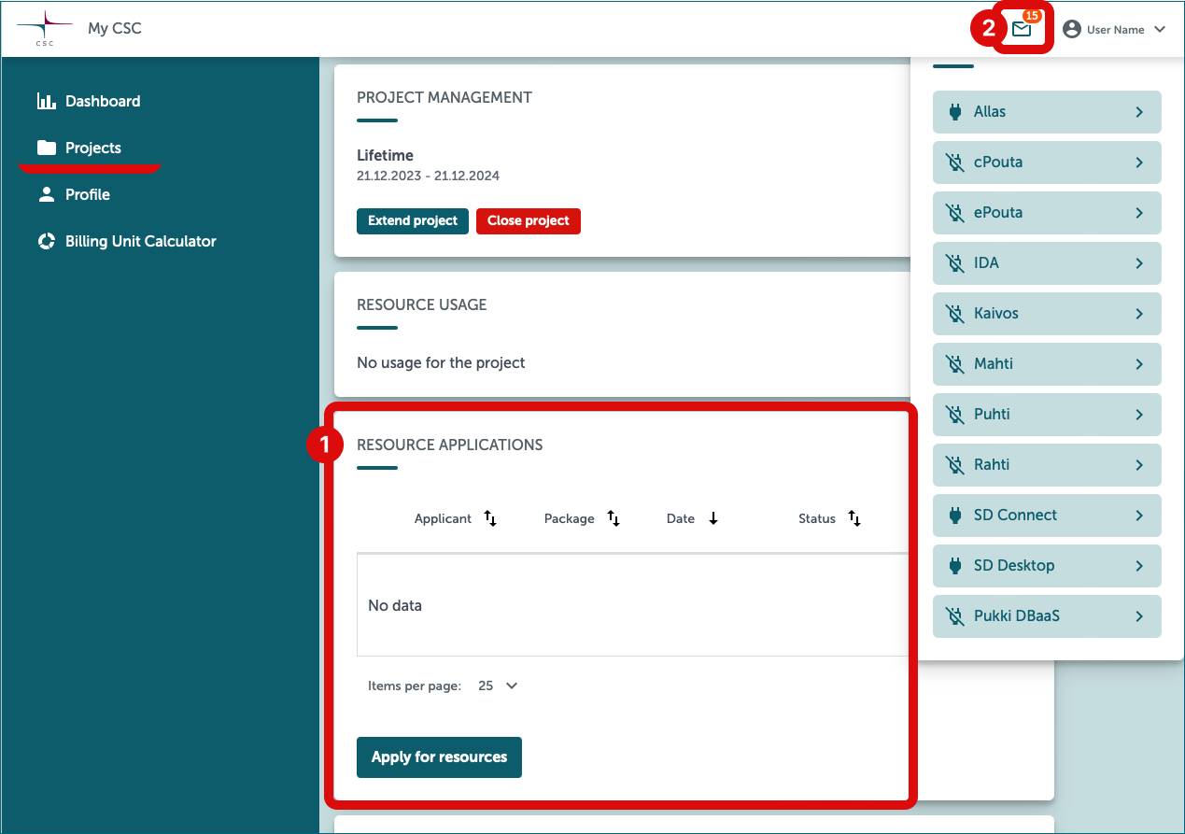Click the unplugged icon beside Puhti
The height and width of the screenshot is (834, 1185).
(x=954, y=415)
